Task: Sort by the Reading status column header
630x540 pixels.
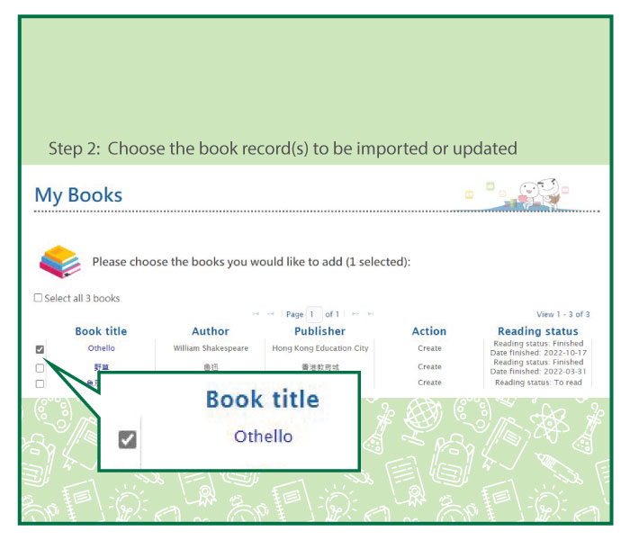Action: [x=537, y=331]
